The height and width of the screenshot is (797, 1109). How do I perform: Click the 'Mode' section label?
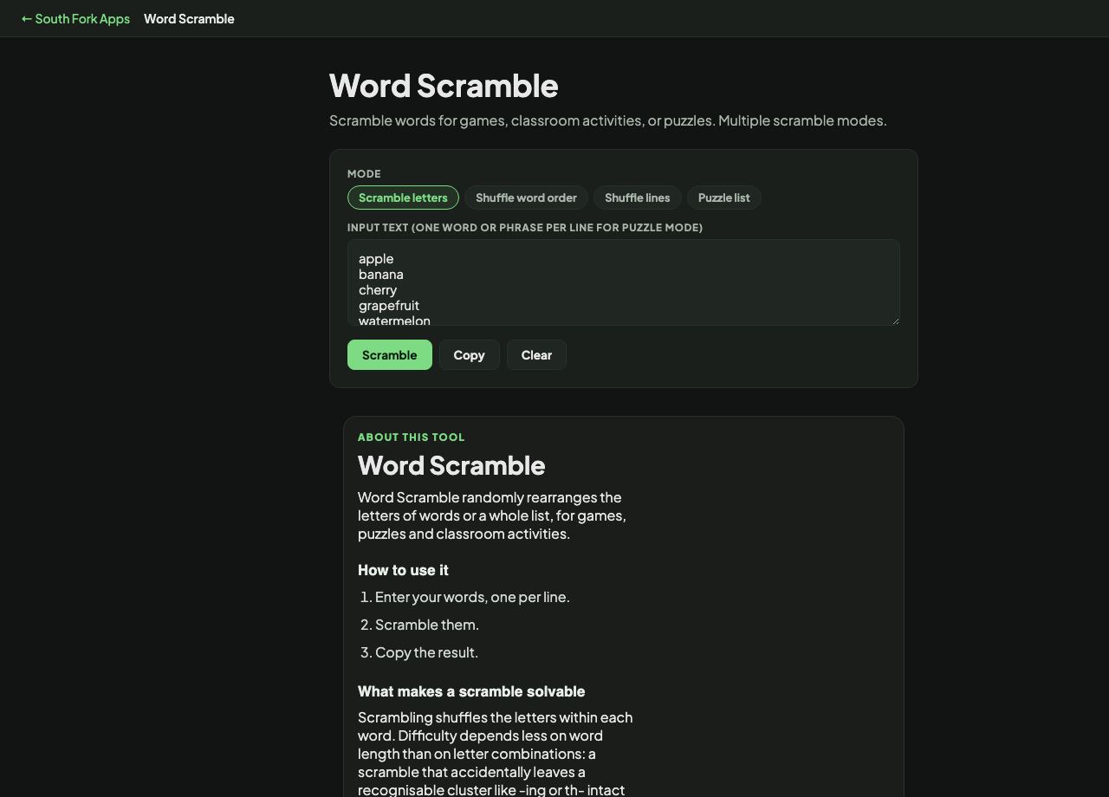(364, 174)
